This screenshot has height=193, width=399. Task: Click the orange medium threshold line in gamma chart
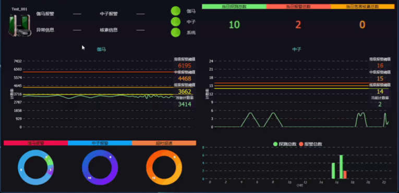[98, 87]
